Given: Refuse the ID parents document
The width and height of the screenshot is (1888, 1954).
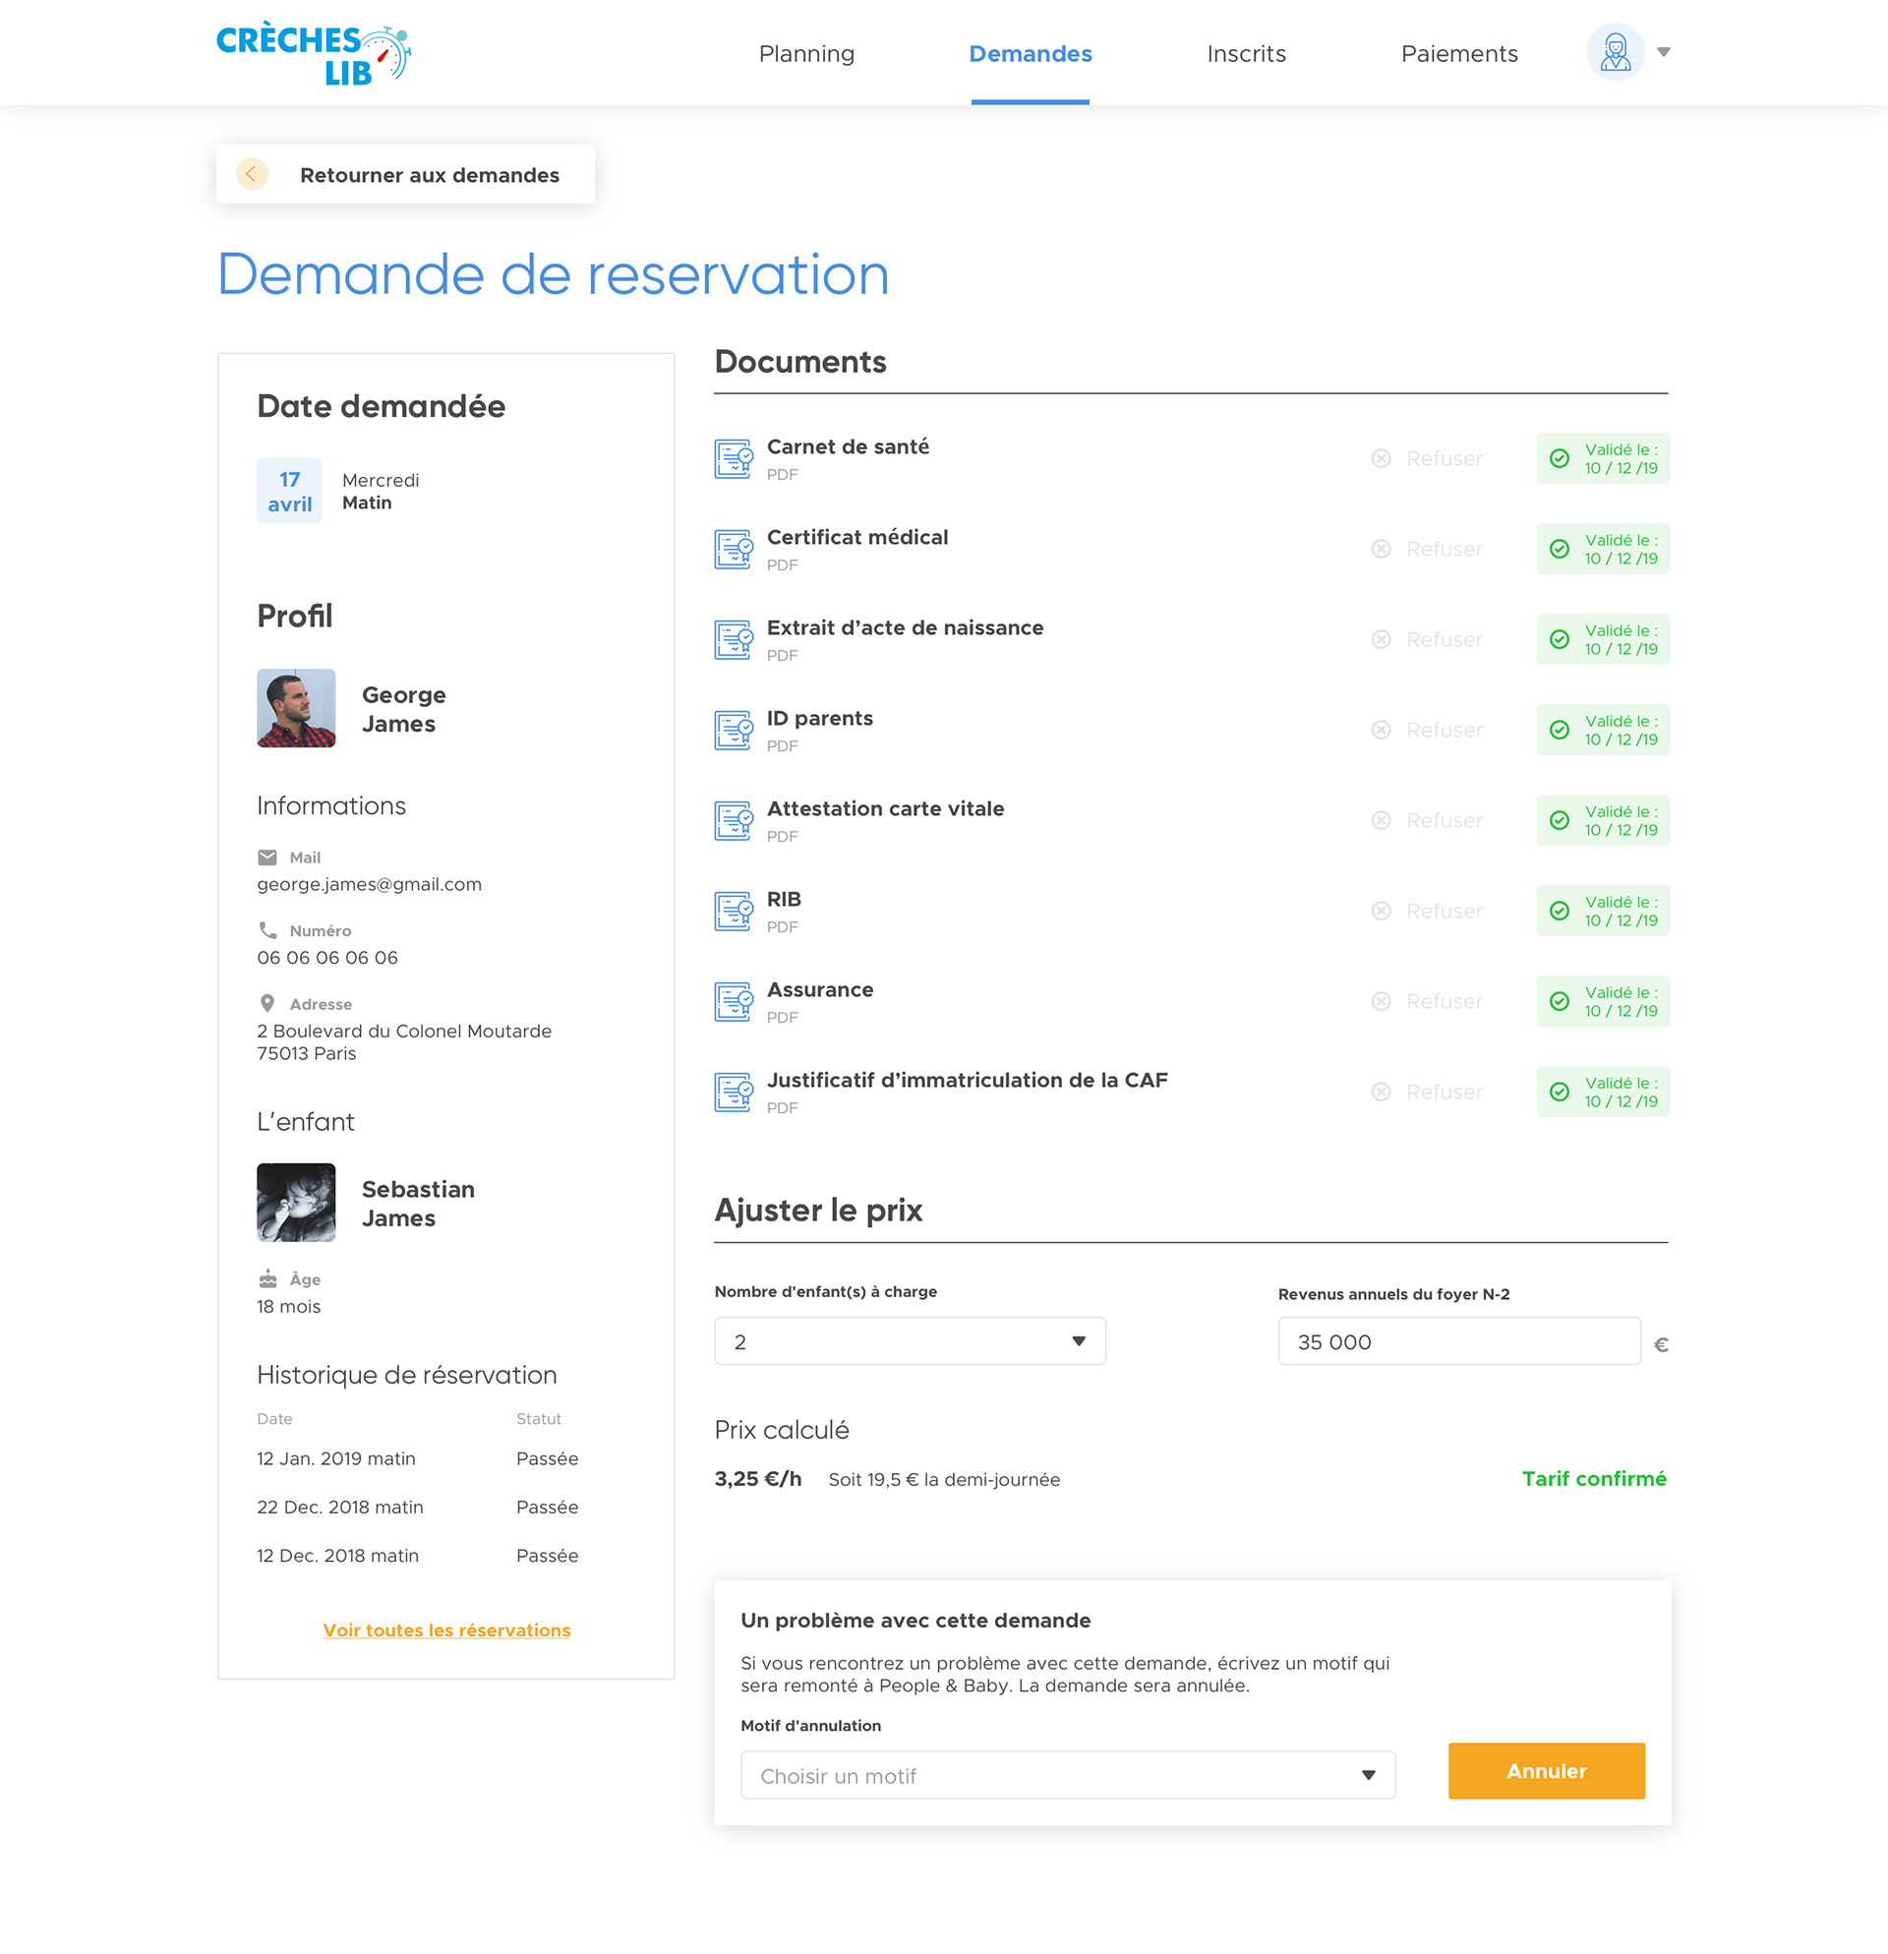Looking at the screenshot, I should [1427, 730].
